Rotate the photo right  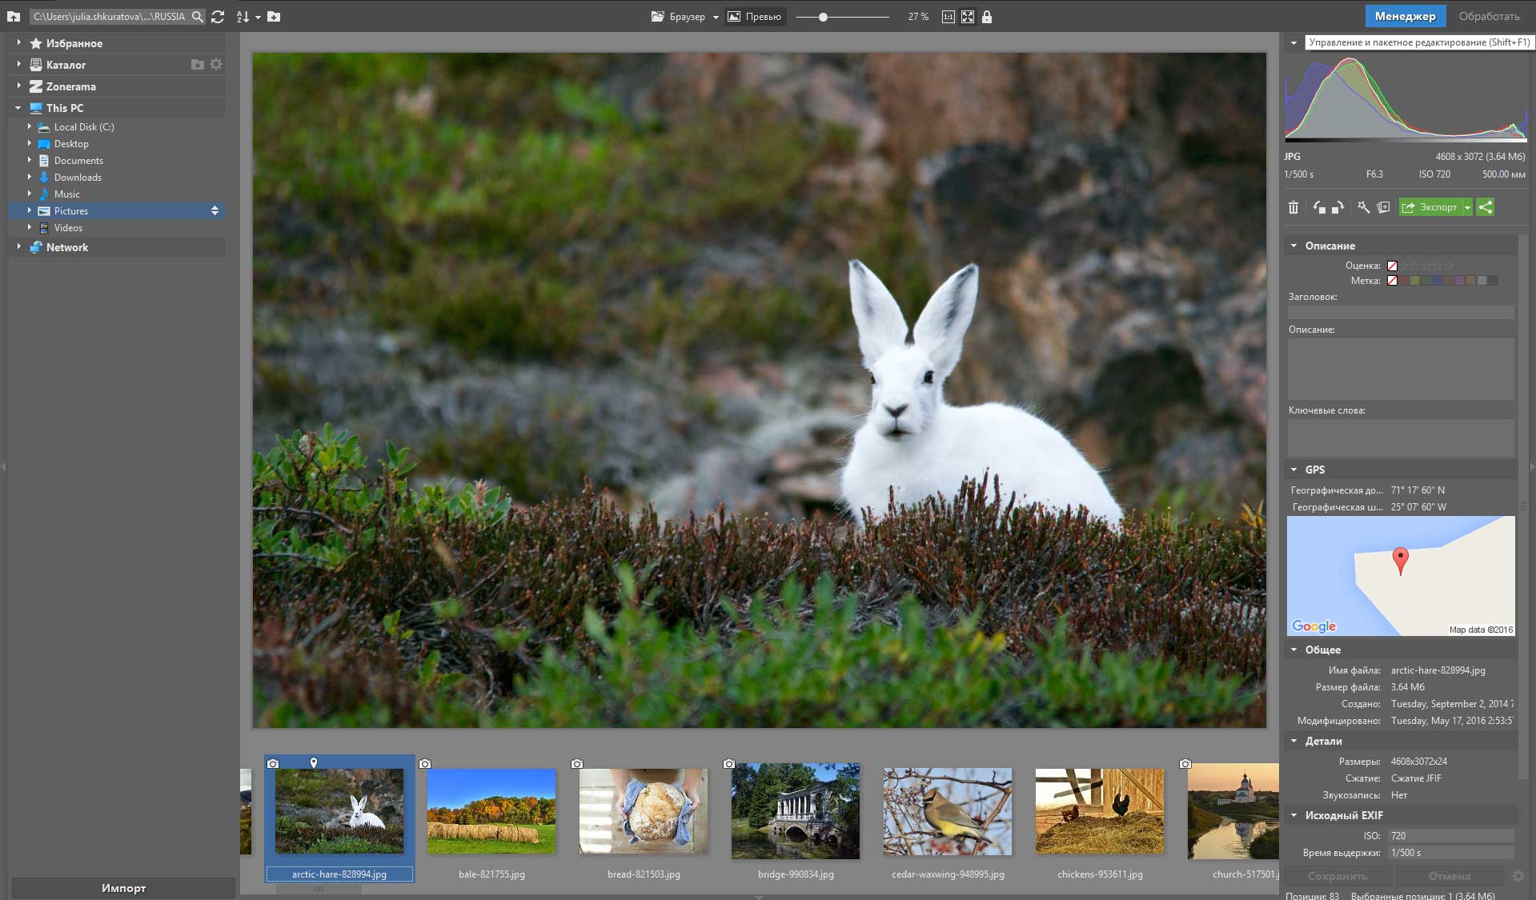(x=1337, y=208)
